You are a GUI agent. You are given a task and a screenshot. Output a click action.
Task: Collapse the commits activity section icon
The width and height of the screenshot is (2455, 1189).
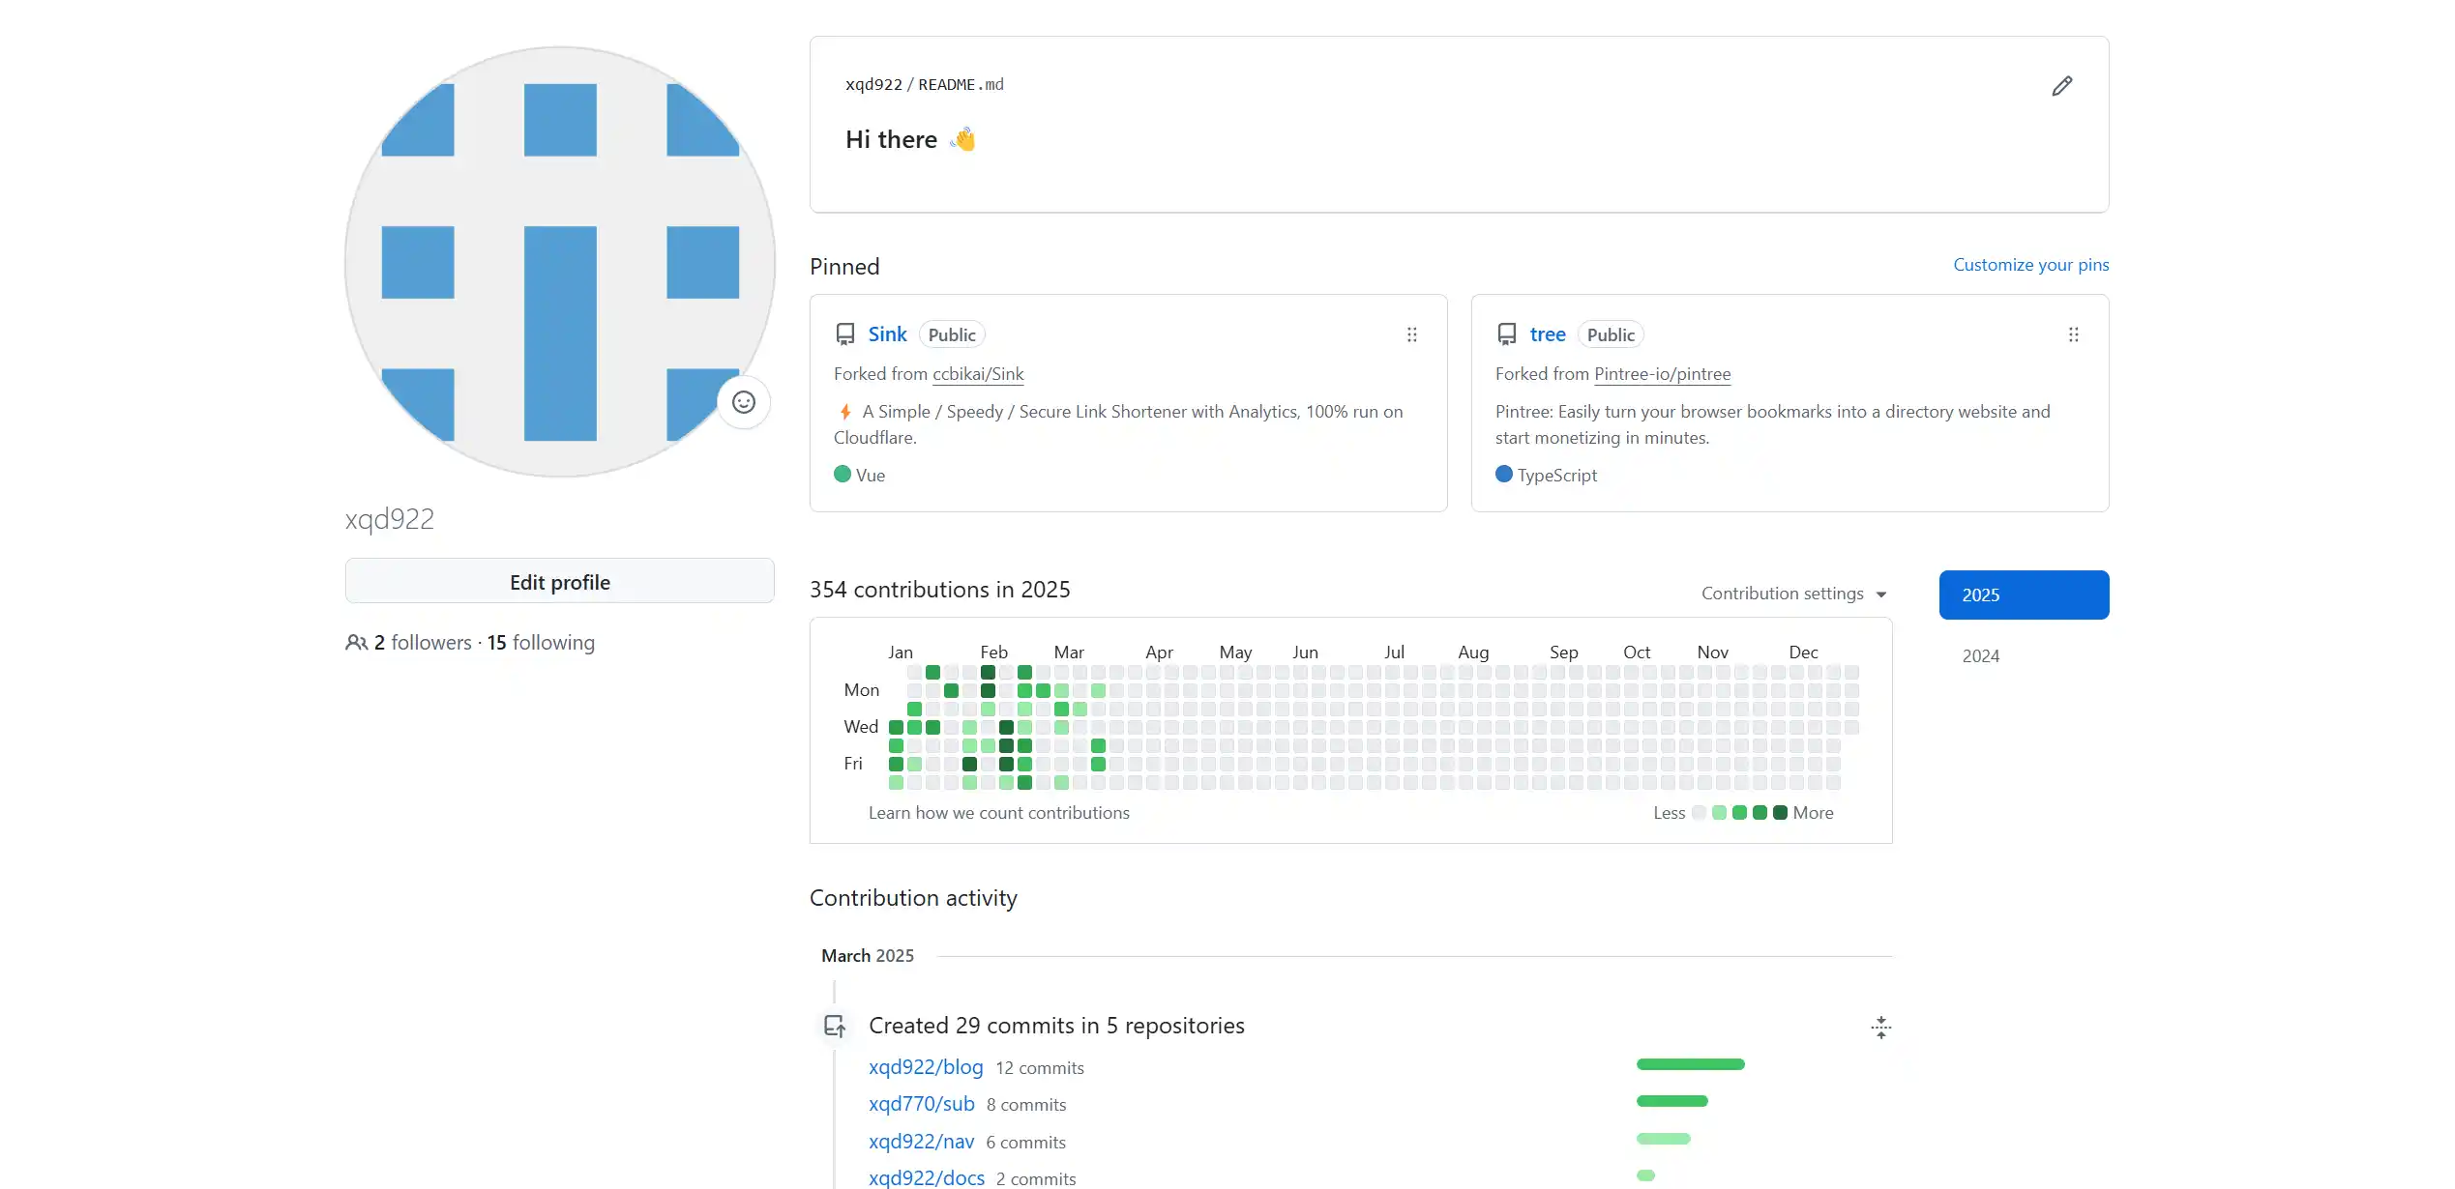[1880, 1027]
